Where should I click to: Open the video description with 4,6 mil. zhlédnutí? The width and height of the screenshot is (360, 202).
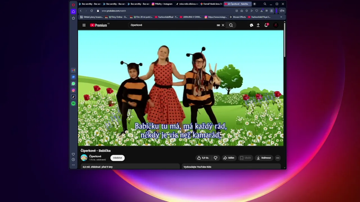[130, 167]
